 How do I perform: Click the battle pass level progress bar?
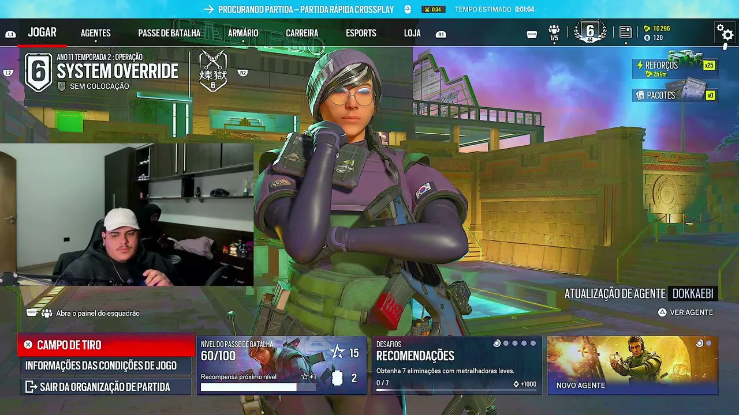pyautogui.click(x=259, y=387)
